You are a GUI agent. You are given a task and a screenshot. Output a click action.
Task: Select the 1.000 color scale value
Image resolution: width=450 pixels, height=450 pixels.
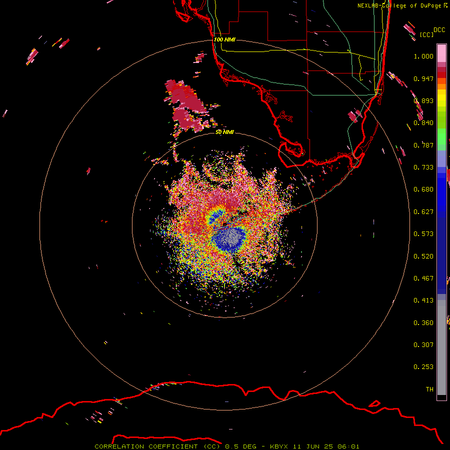click(x=423, y=56)
